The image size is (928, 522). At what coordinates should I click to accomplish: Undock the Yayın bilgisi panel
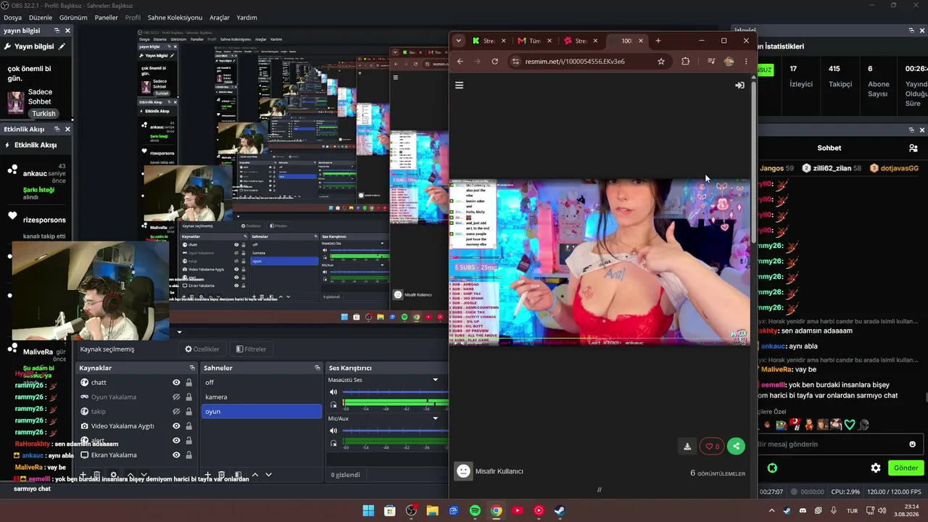click(57, 30)
